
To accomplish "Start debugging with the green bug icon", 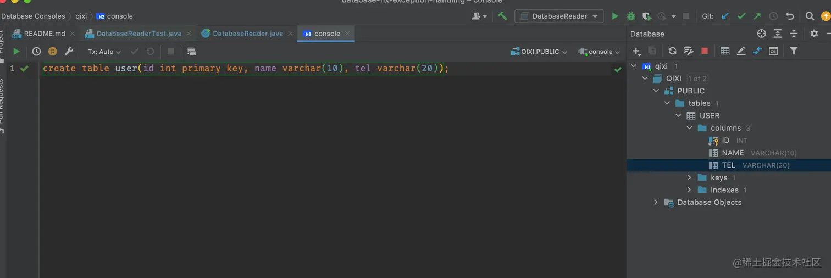I will pyautogui.click(x=631, y=16).
